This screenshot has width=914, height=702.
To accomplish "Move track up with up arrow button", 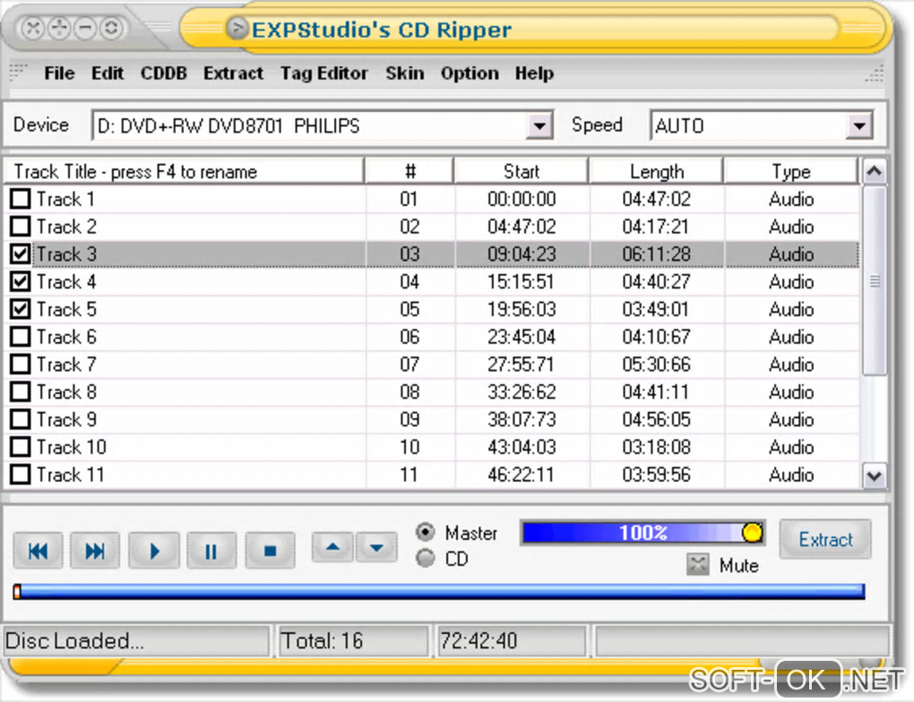I will 332,547.
